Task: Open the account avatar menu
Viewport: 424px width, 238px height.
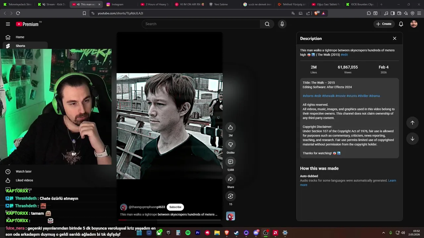Action: pos(414,24)
